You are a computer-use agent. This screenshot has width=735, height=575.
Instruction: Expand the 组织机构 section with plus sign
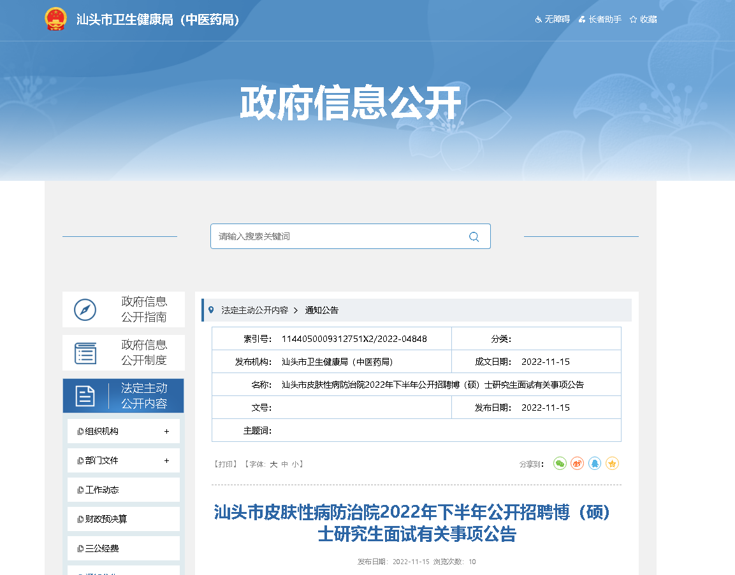166,431
